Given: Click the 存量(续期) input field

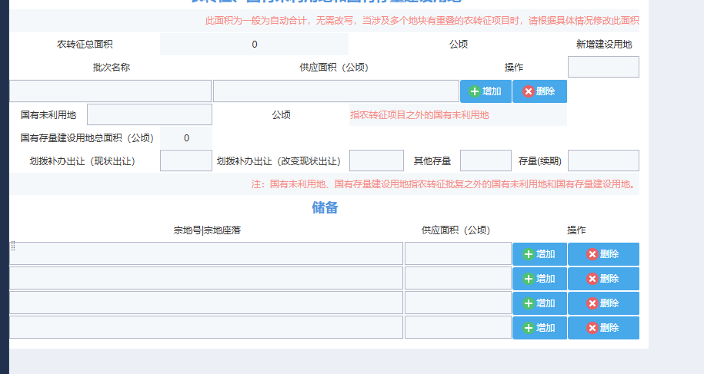Looking at the screenshot, I should pos(603,161).
